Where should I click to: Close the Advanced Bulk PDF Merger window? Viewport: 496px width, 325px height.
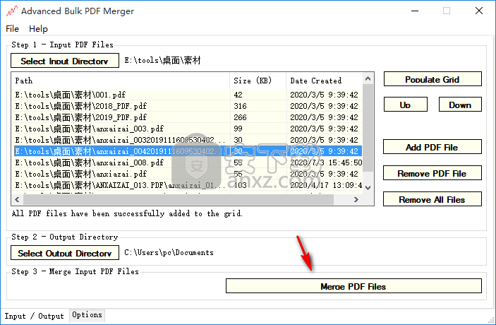point(479,11)
